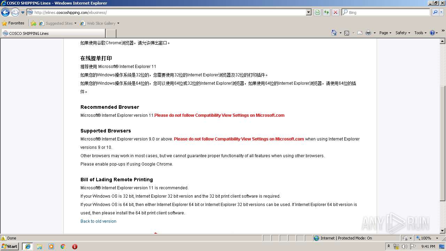Expand the Print options dropdown arrow
The width and height of the screenshot is (446, 251).
[375, 33]
